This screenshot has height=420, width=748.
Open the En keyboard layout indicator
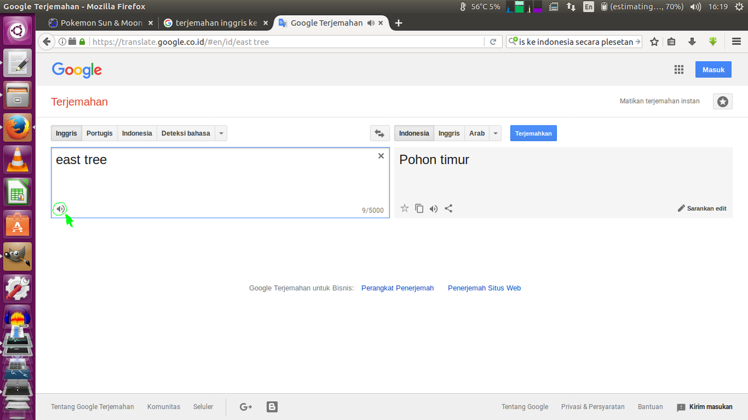(x=588, y=6)
